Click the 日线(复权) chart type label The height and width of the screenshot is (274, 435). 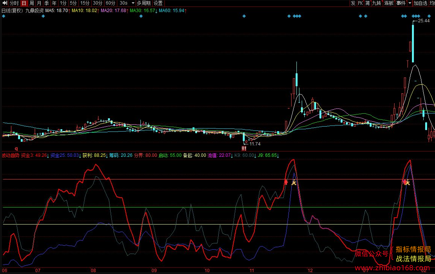12,11
